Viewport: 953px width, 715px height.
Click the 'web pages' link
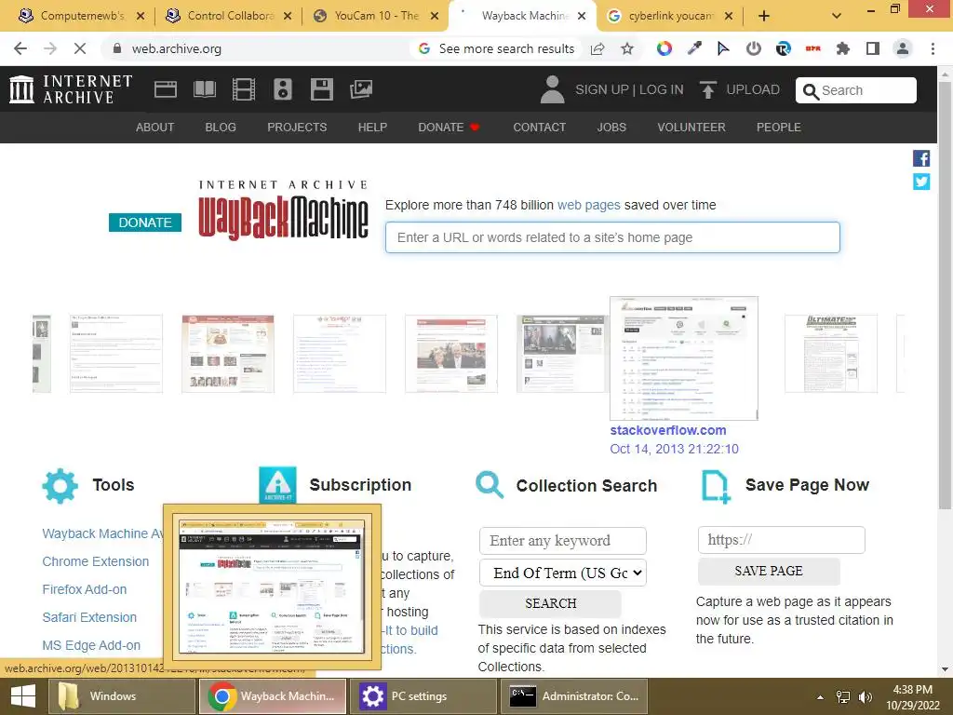pyautogui.click(x=589, y=205)
